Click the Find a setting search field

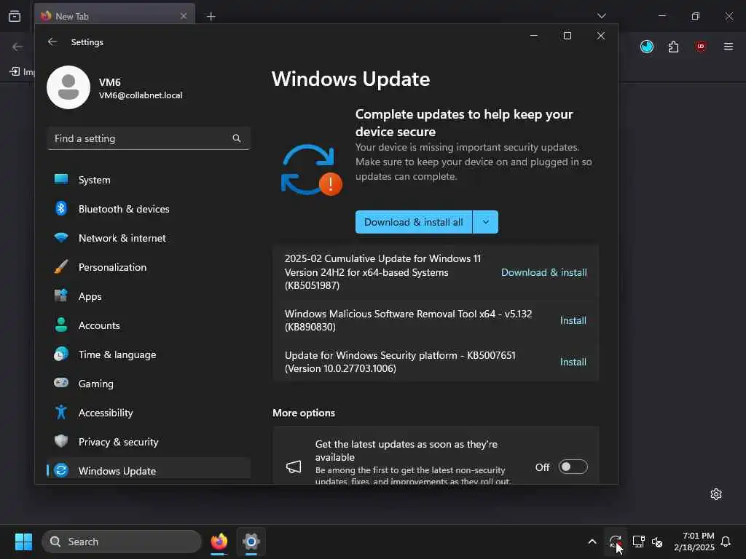pyautogui.click(x=149, y=138)
